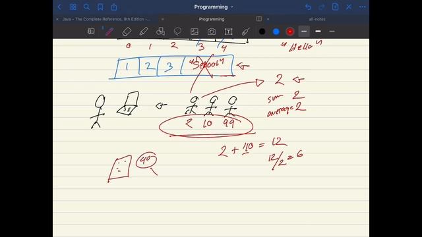
Task: Select the highlighted first stroke thickness preset
Action: point(304,32)
